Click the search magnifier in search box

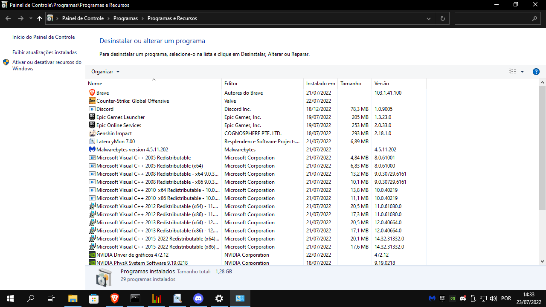coord(535,18)
